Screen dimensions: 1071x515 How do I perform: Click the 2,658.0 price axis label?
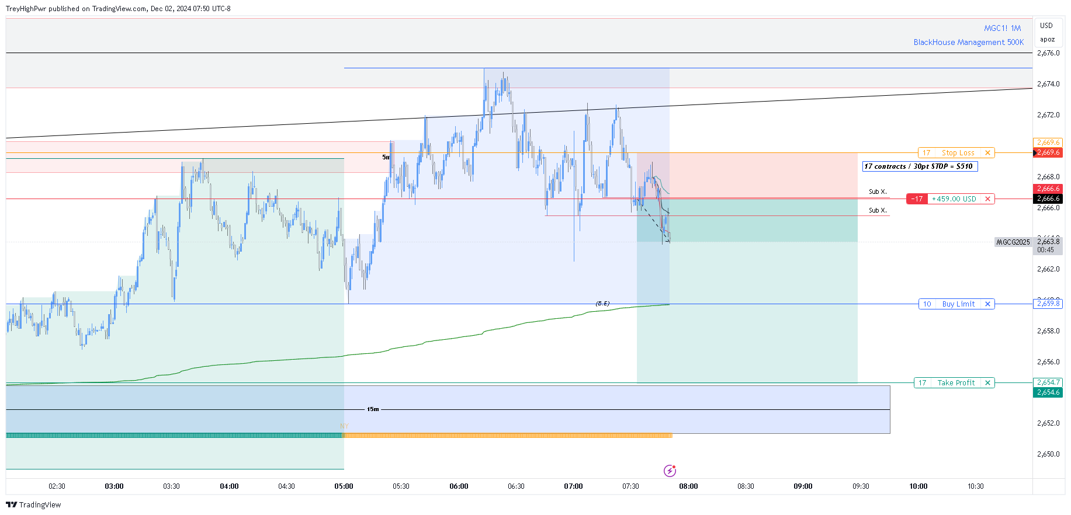tap(1048, 331)
